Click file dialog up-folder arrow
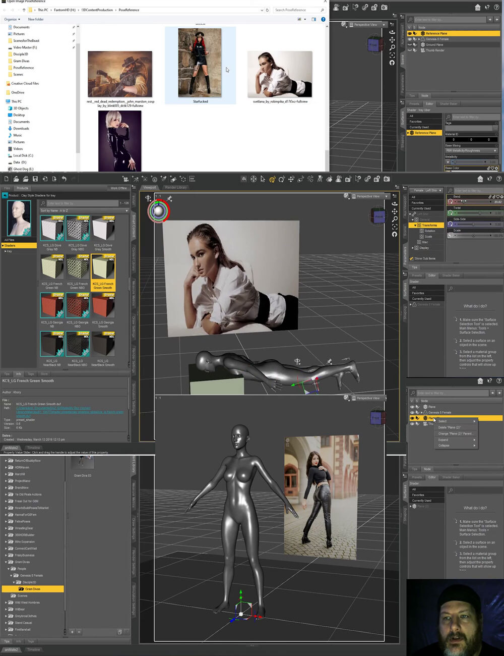504x656 pixels. [24, 10]
